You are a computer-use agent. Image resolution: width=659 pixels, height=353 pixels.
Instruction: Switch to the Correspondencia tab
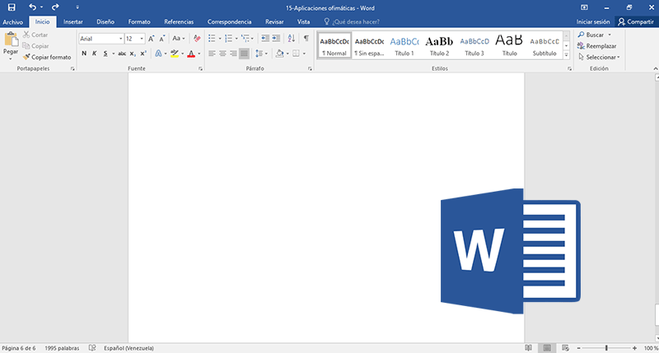click(230, 22)
